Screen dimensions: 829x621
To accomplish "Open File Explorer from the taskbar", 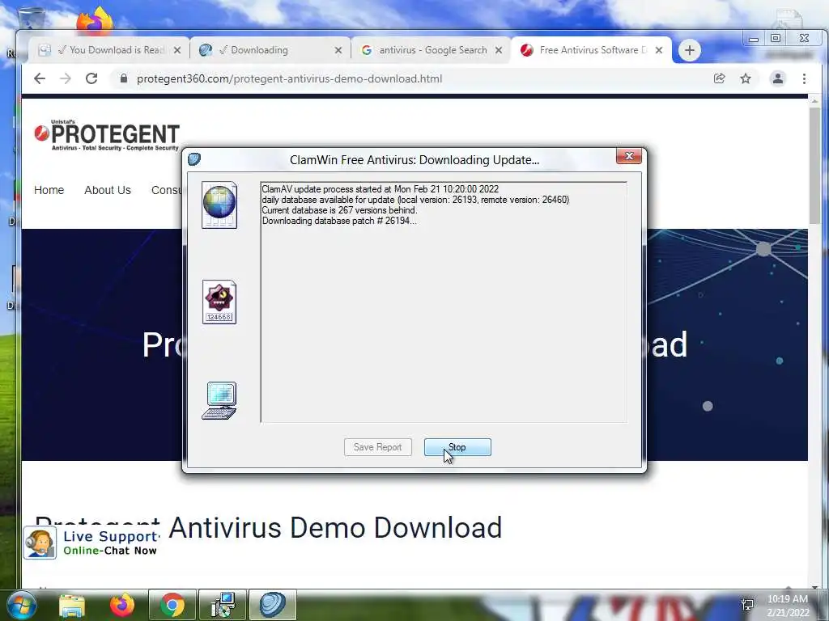I will click(x=72, y=605).
